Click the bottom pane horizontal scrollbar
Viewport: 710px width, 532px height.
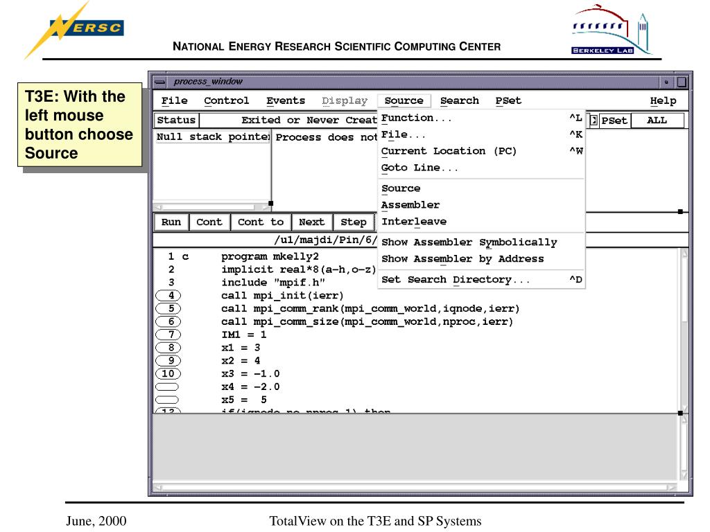[415, 487]
